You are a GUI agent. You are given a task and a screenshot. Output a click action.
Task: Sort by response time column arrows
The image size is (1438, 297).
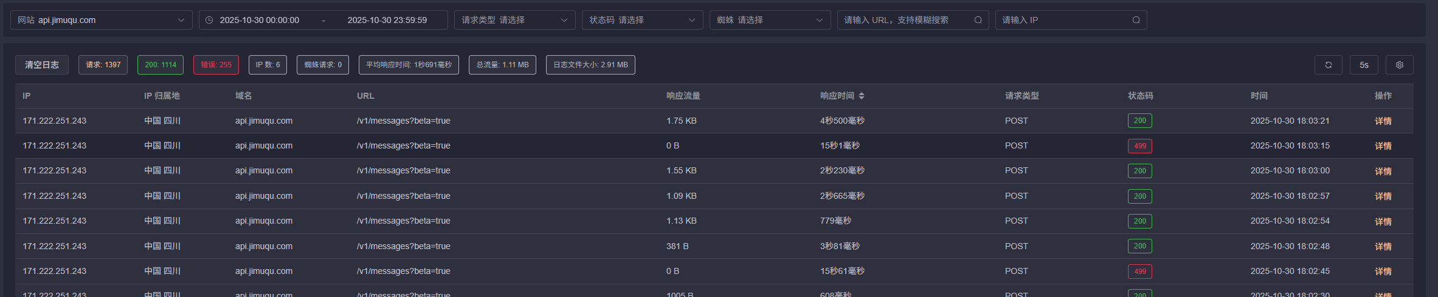coord(862,96)
